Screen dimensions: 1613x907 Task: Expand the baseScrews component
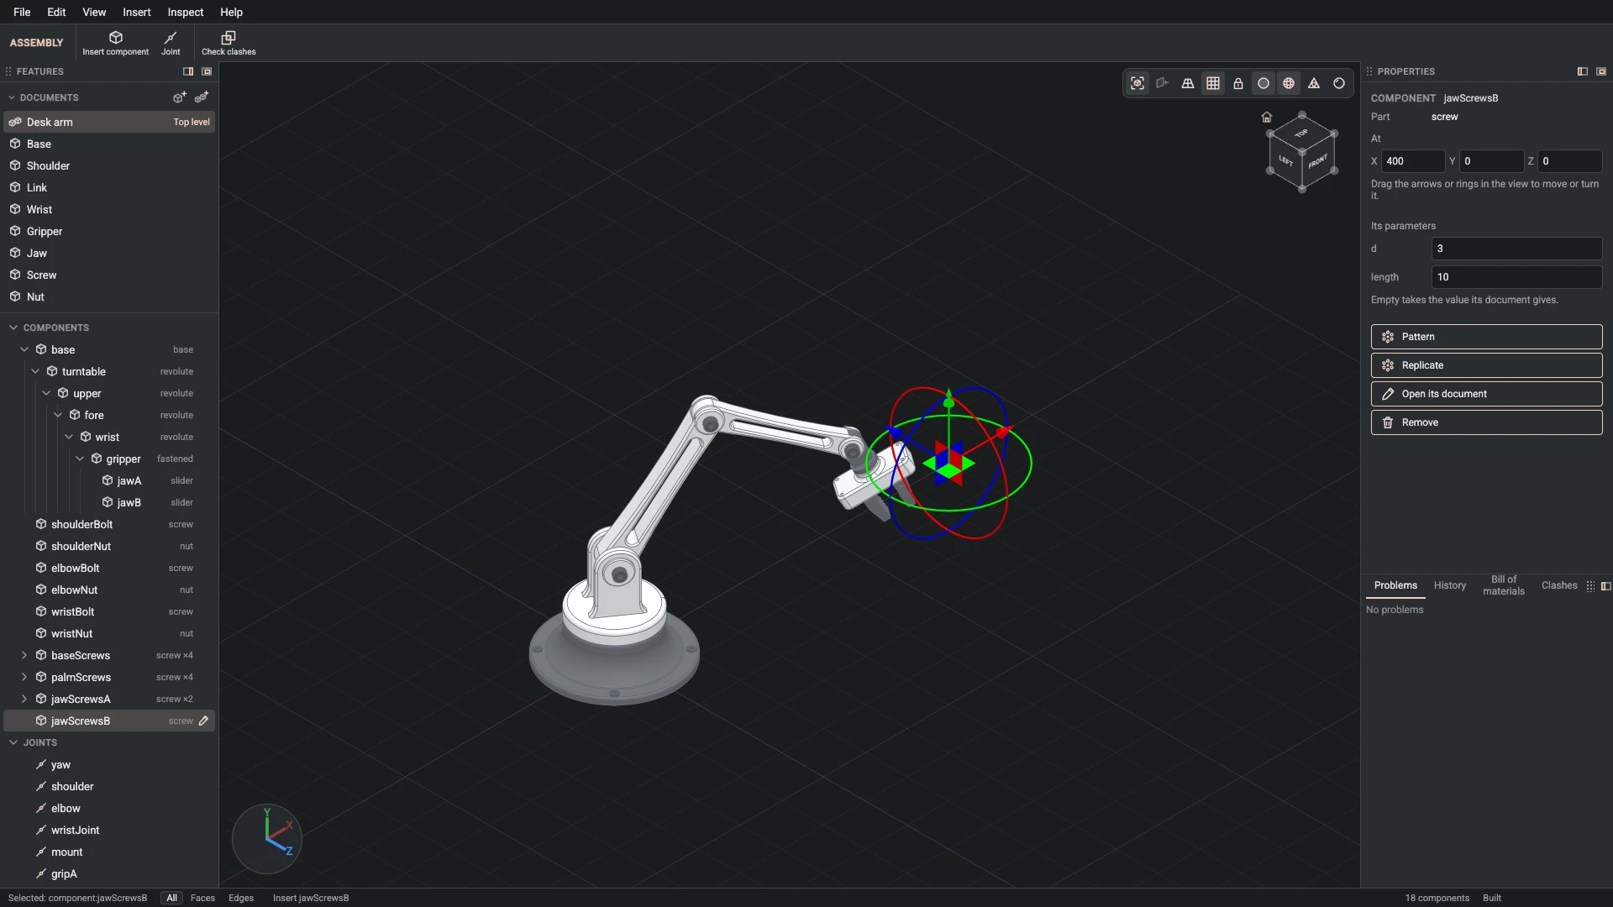pyautogui.click(x=24, y=655)
